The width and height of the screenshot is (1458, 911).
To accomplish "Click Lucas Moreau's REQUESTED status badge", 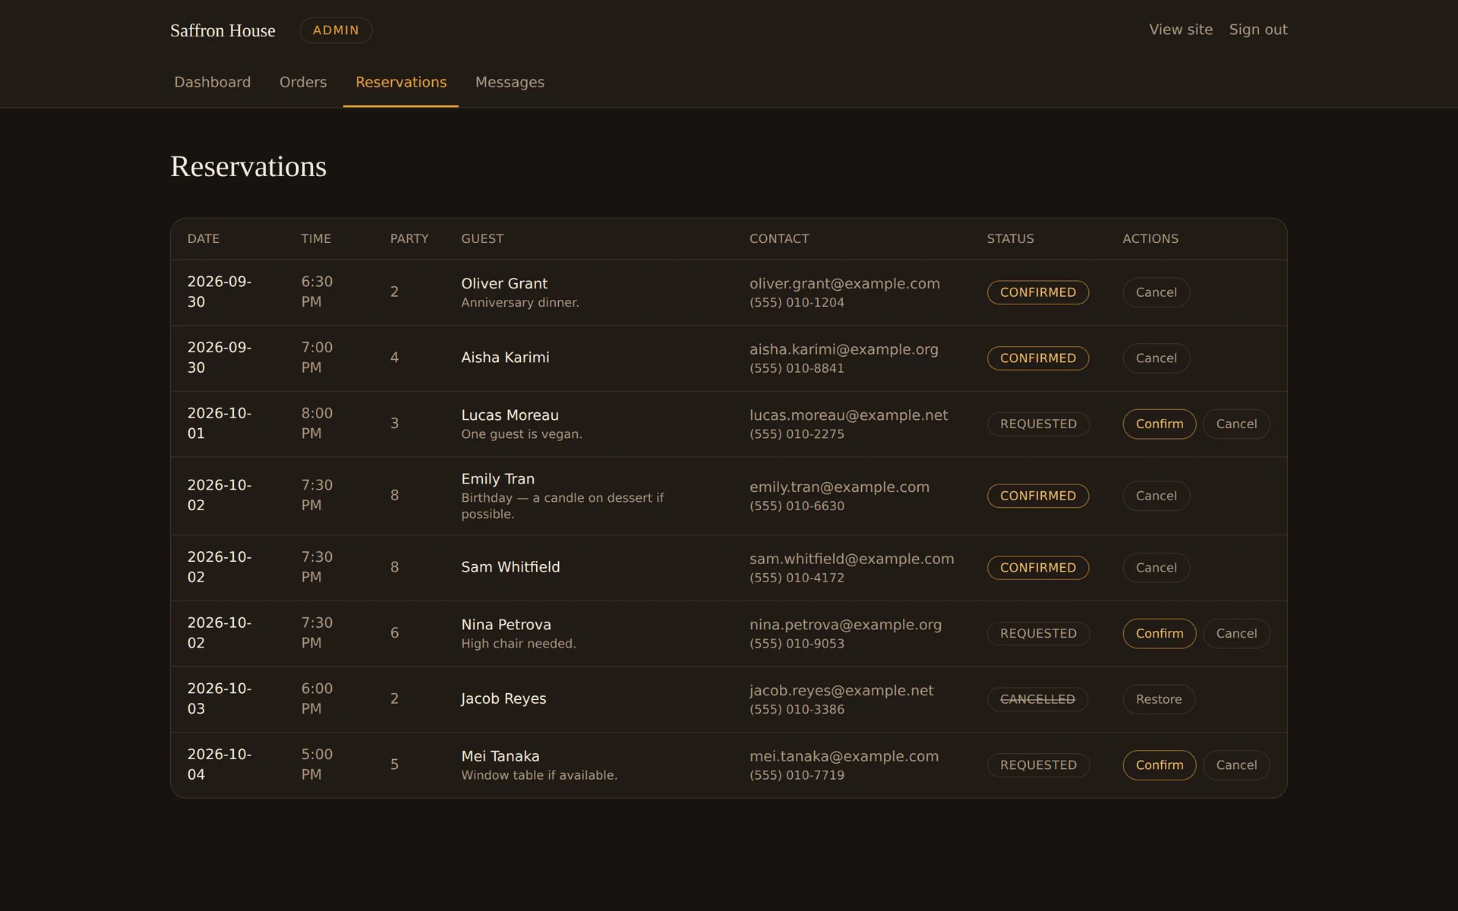I will tap(1038, 424).
